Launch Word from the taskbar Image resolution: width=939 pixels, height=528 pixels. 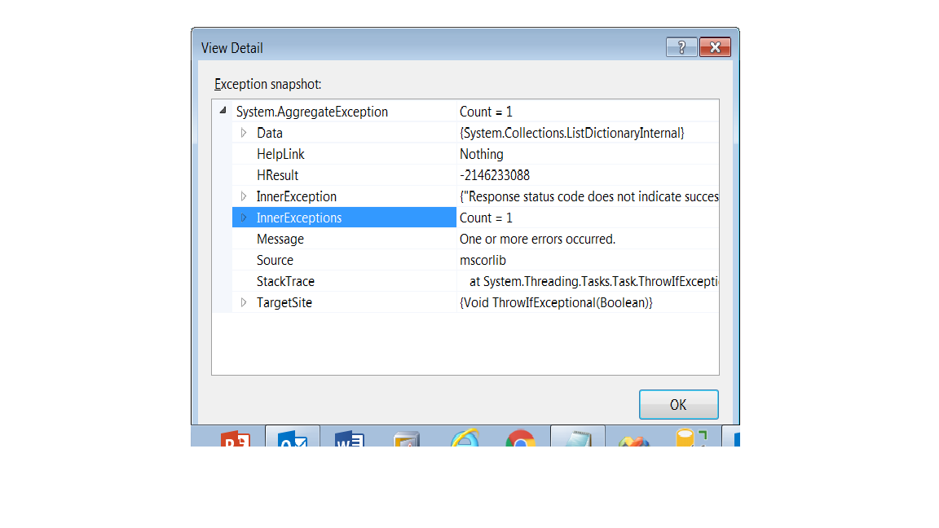[x=349, y=438]
